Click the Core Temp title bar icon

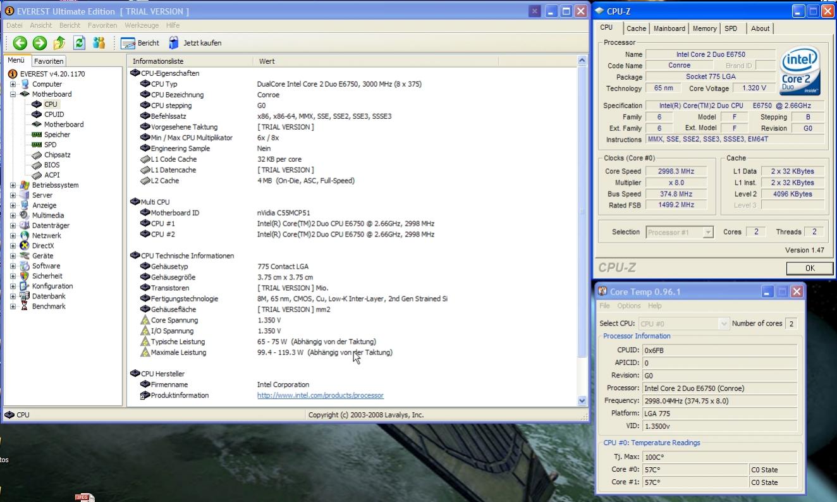pyautogui.click(x=603, y=291)
